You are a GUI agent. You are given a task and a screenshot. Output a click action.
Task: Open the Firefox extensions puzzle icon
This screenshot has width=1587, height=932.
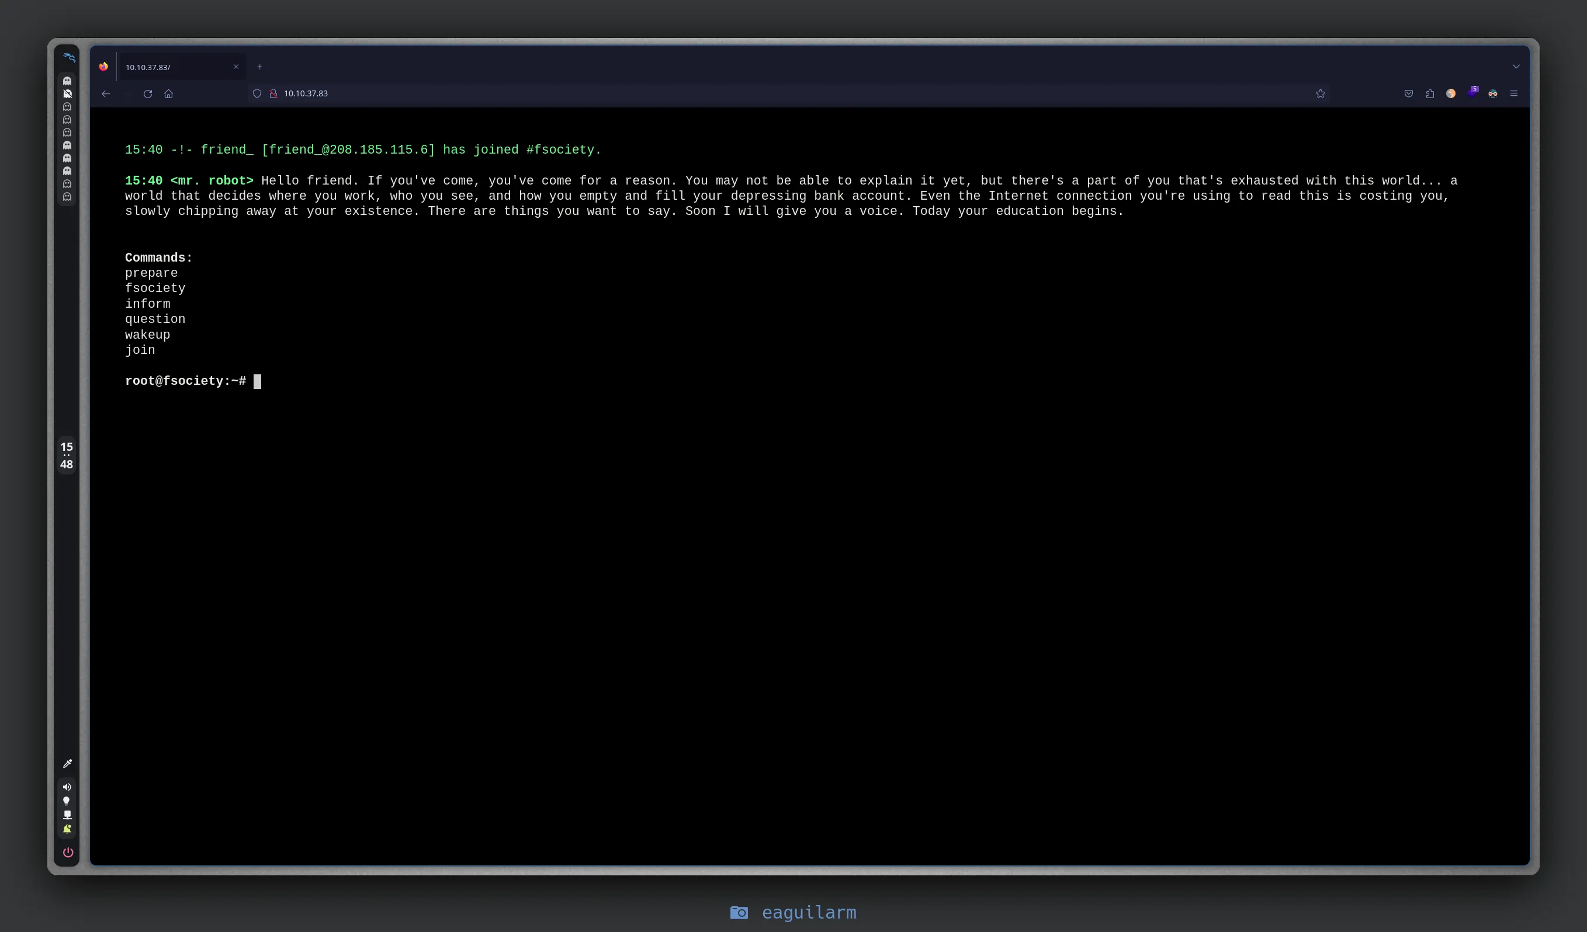(1430, 94)
